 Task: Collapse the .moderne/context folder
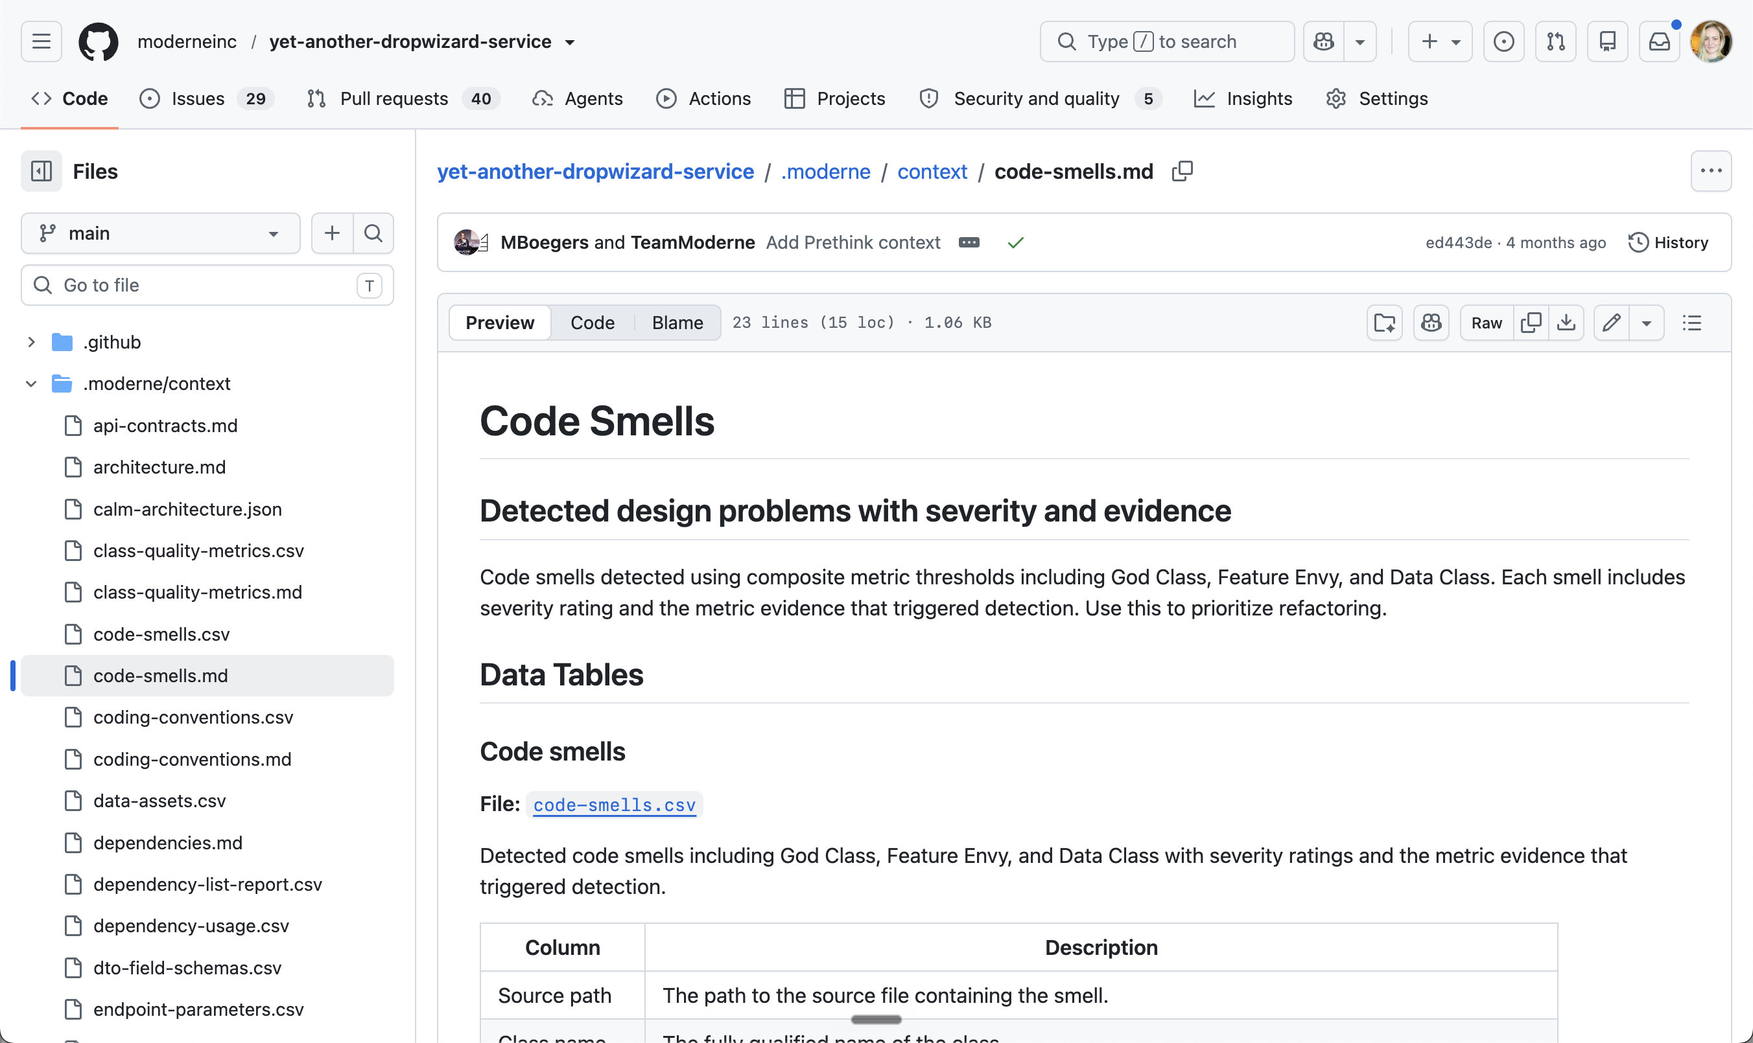click(x=31, y=384)
